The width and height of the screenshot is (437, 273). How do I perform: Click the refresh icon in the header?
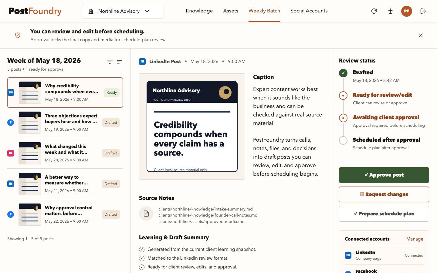(374, 11)
